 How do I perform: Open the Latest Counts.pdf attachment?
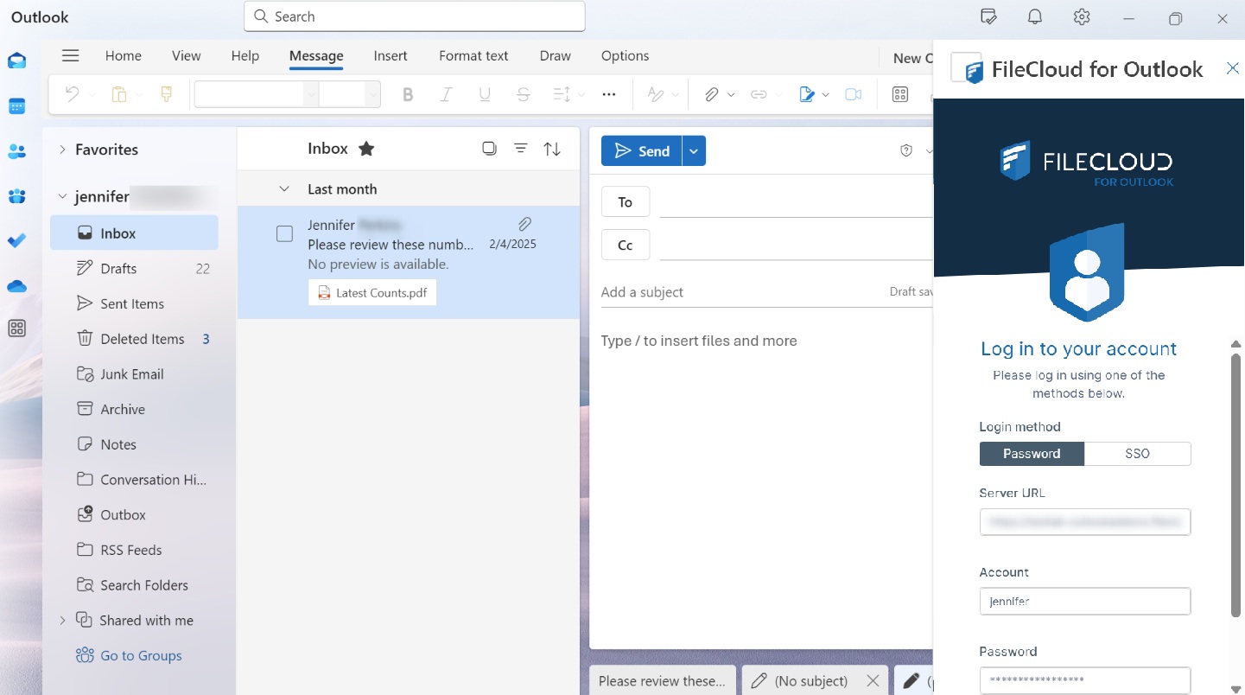(x=372, y=292)
